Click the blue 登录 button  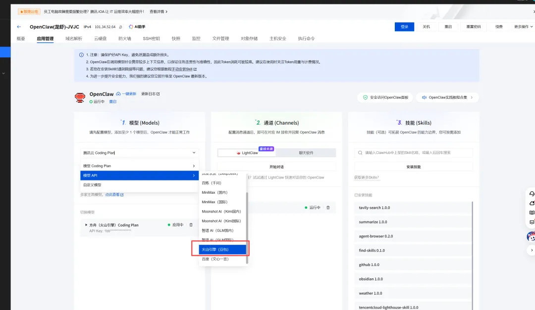(x=404, y=27)
